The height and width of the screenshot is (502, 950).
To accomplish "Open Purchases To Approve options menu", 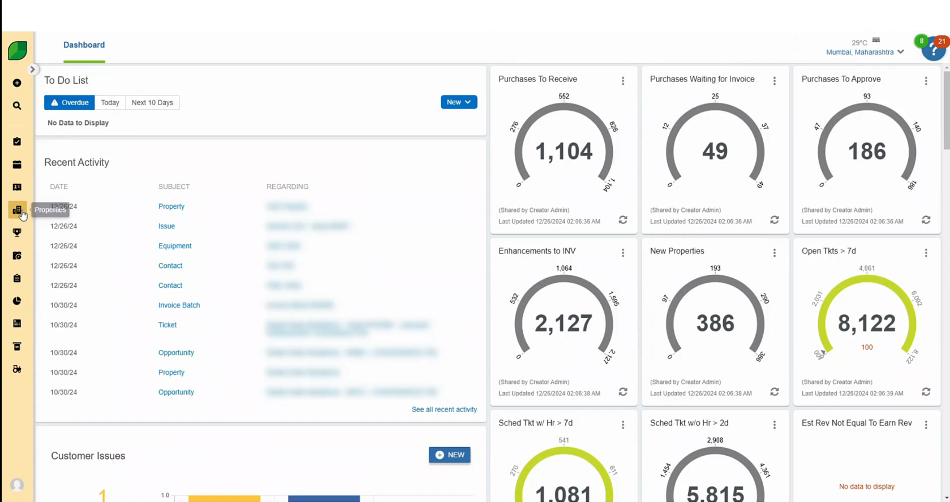I will pos(926,81).
